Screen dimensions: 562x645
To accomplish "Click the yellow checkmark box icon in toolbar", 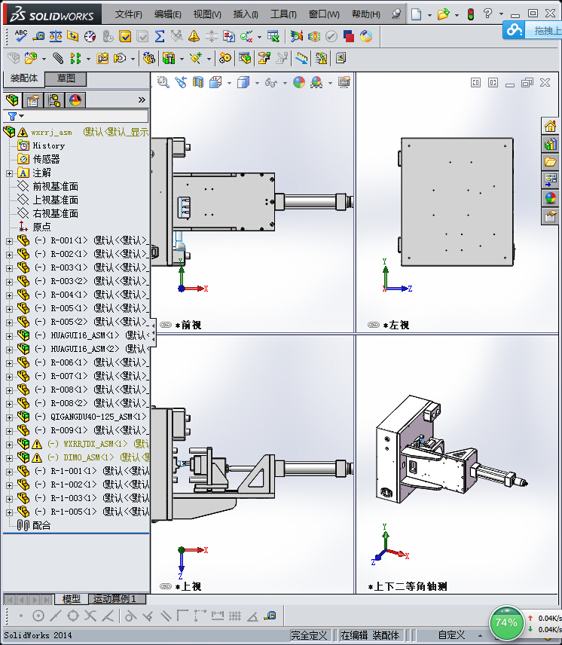I will [x=125, y=37].
